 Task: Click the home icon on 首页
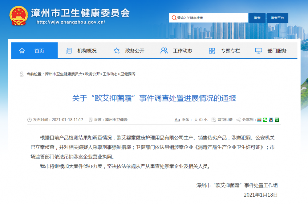(22, 50)
